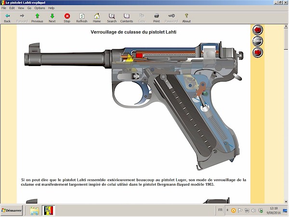Click the Lahti pistol cutaway illustration
Screen dimensions: 289x217
pos(133,106)
